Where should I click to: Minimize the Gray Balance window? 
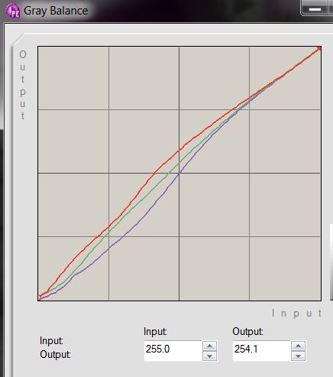(x=315, y=9)
